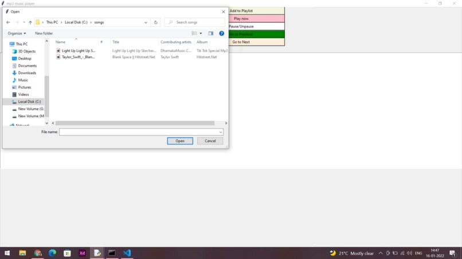Viewport: 462px width, 259px height.
Task: Open the notification center icon
Action: (x=453, y=253)
